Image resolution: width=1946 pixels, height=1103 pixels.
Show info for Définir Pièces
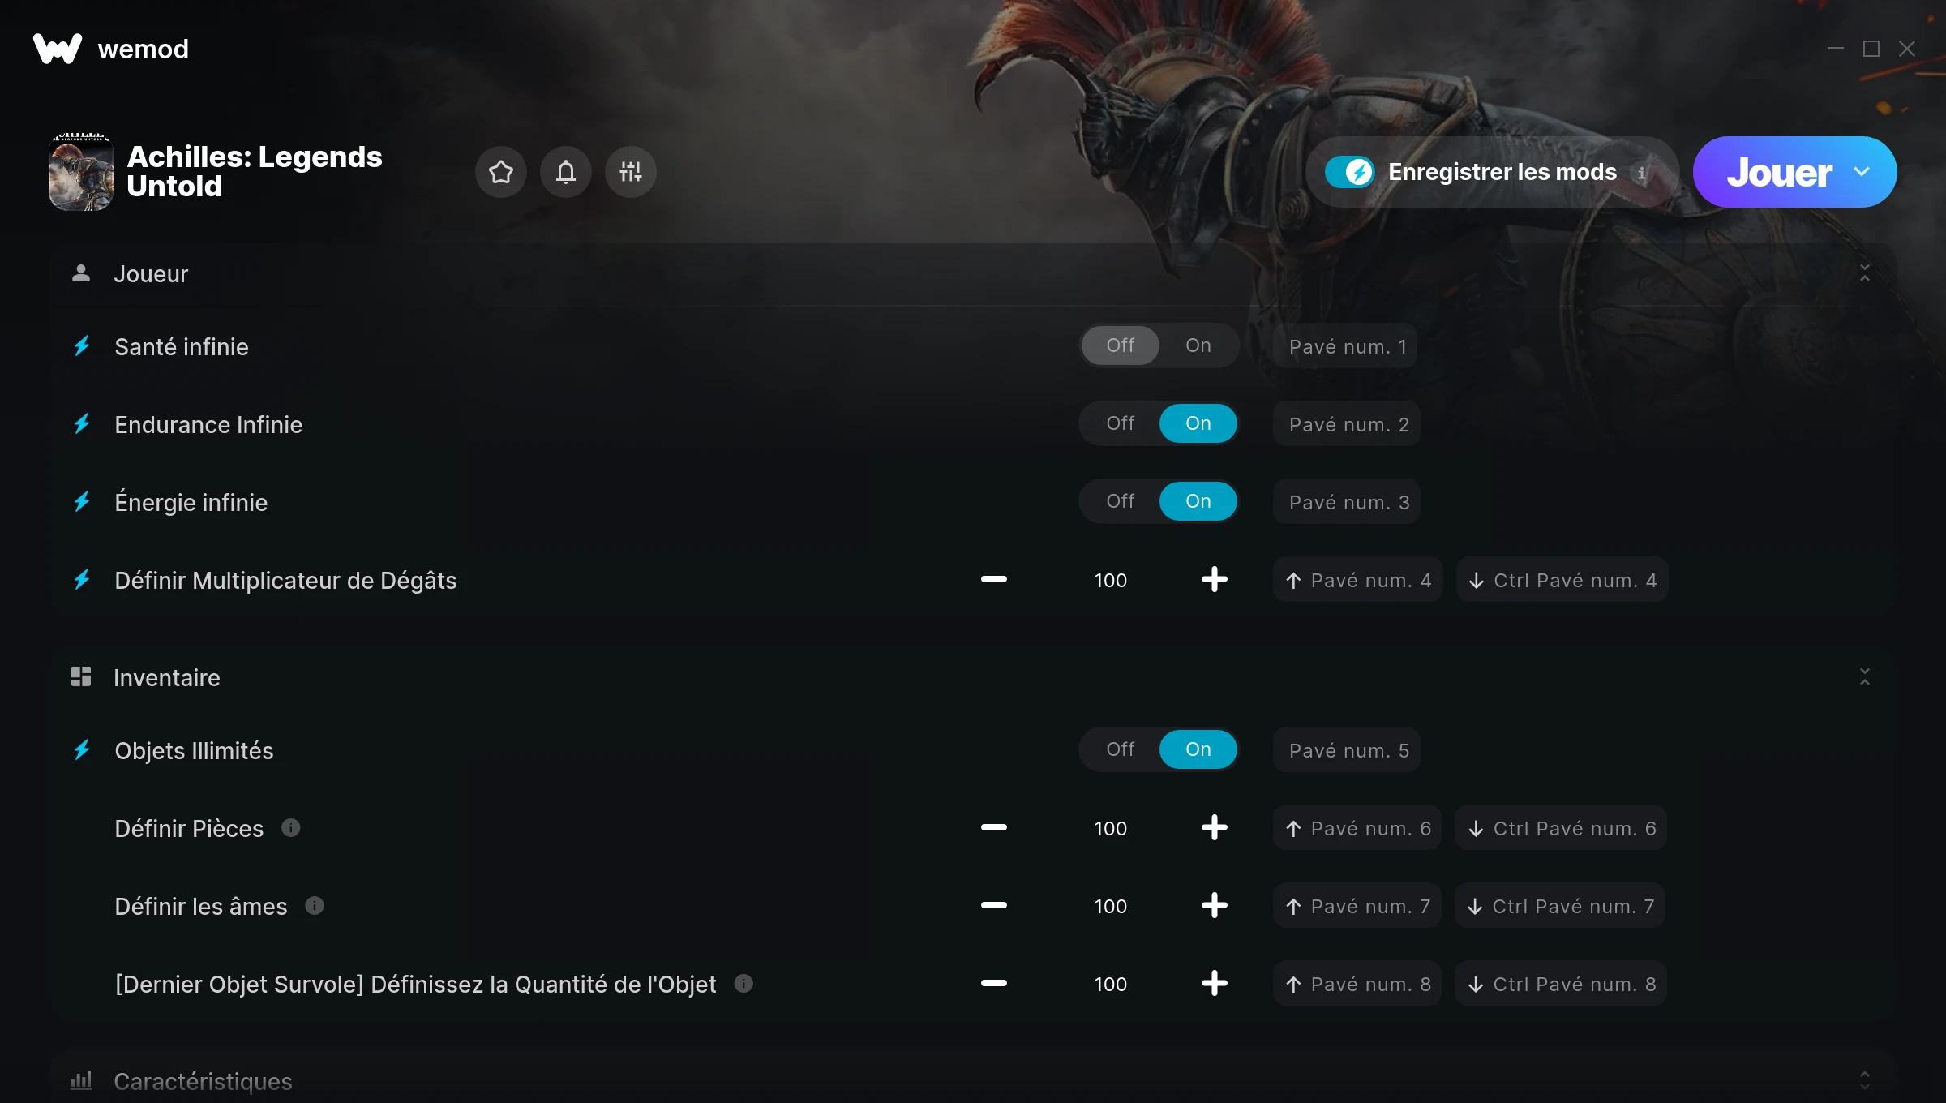coord(290,827)
